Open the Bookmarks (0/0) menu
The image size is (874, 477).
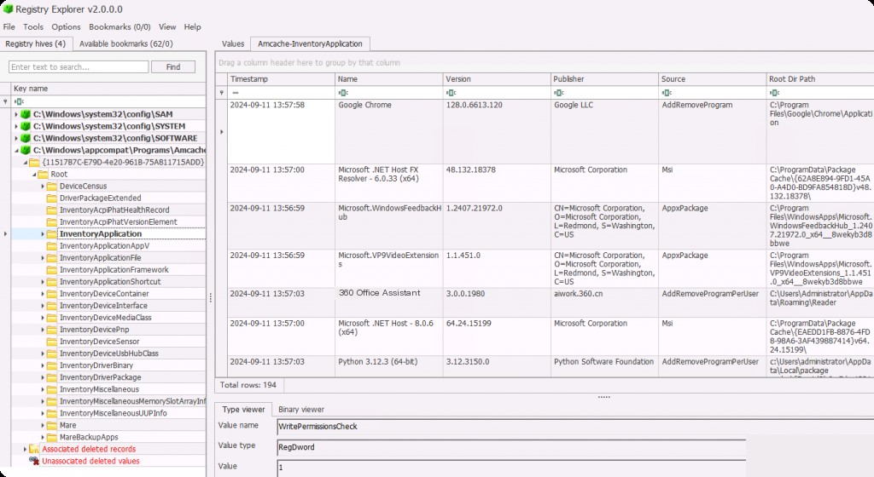pos(119,26)
